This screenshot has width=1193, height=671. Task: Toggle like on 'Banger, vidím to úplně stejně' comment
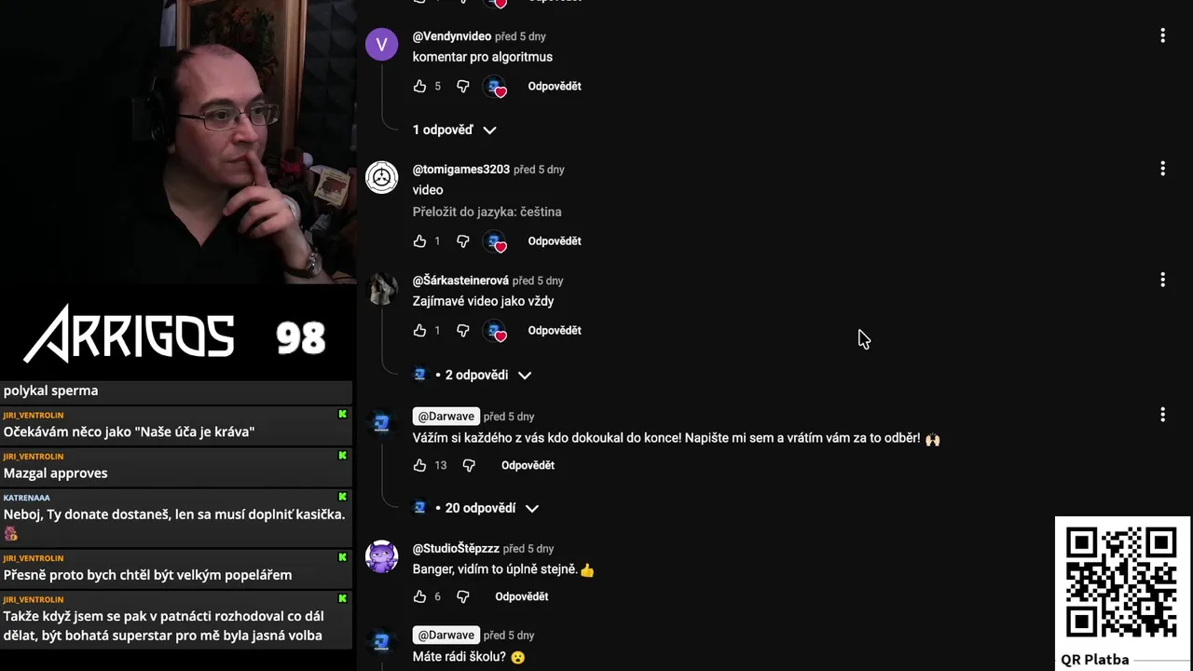coord(419,596)
